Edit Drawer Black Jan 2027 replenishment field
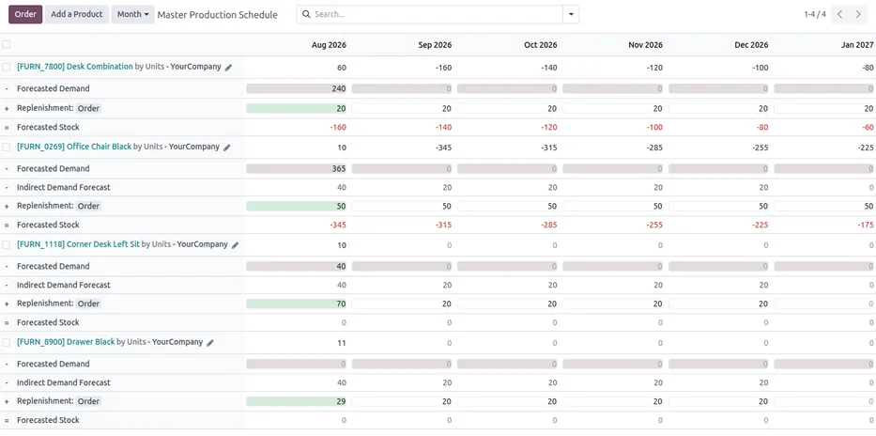 (x=824, y=401)
